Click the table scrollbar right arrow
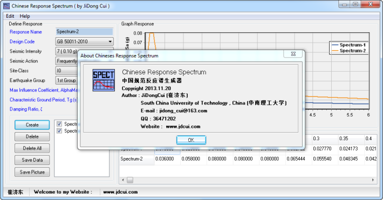The width and height of the screenshot is (383, 200). (373, 180)
